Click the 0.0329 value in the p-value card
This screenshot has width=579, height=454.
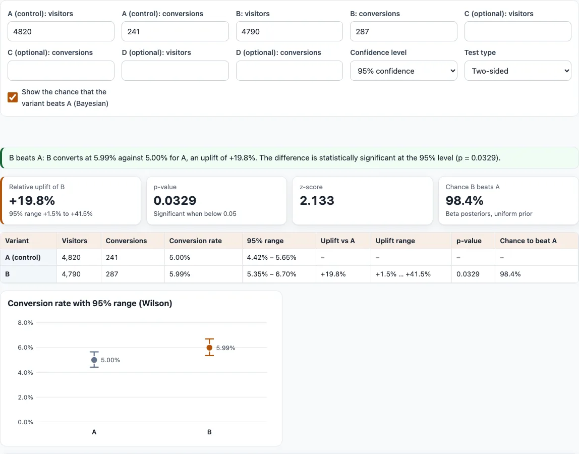175,201
